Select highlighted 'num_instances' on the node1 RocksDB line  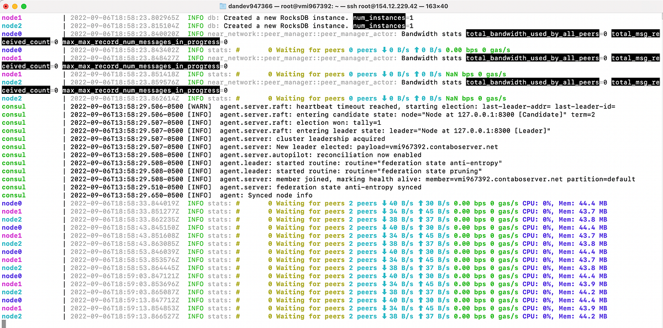(379, 18)
